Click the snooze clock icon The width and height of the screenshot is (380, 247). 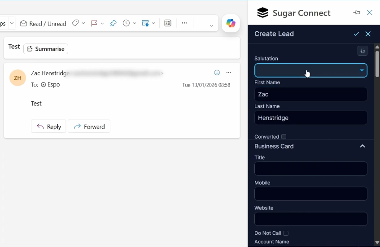click(126, 23)
